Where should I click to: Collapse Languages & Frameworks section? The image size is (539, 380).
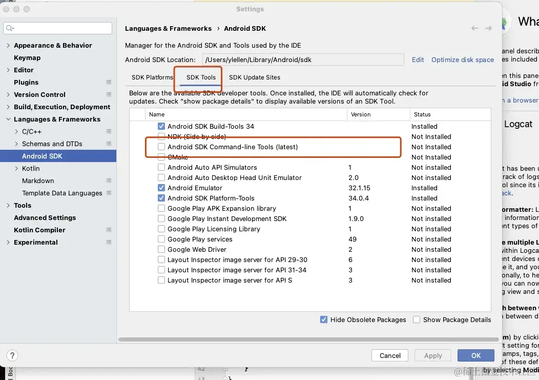[8, 119]
